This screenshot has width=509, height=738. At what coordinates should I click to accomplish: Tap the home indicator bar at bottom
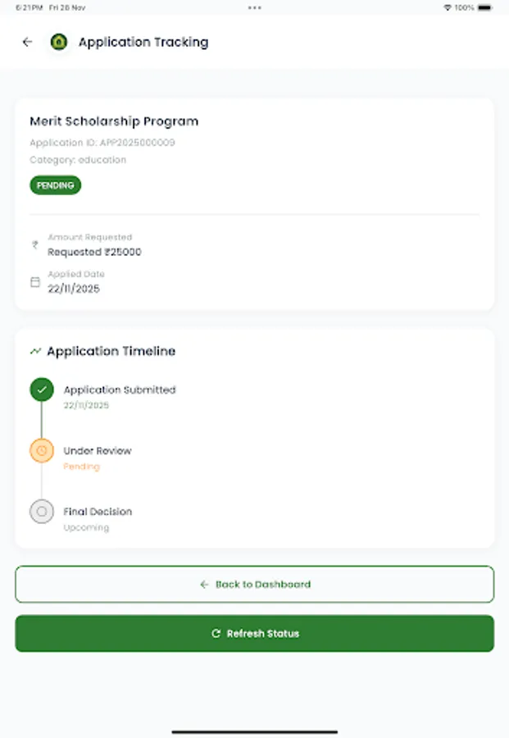(x=254, y=731)
